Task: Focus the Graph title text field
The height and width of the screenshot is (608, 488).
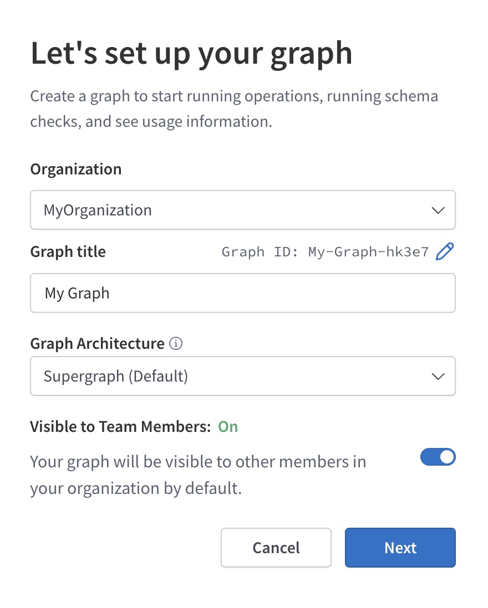Action: coord(242,293)
